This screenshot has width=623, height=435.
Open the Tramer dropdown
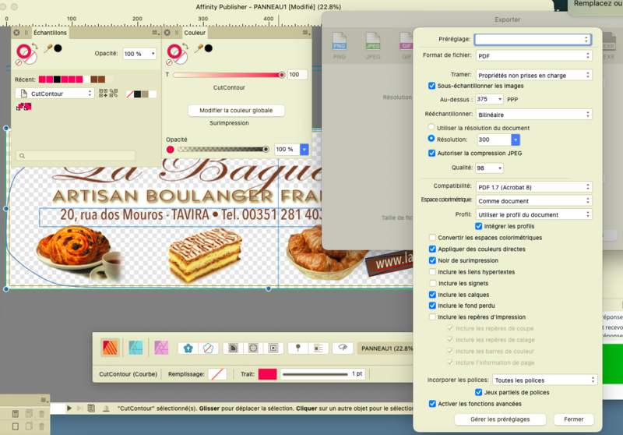tap(534, 75)
